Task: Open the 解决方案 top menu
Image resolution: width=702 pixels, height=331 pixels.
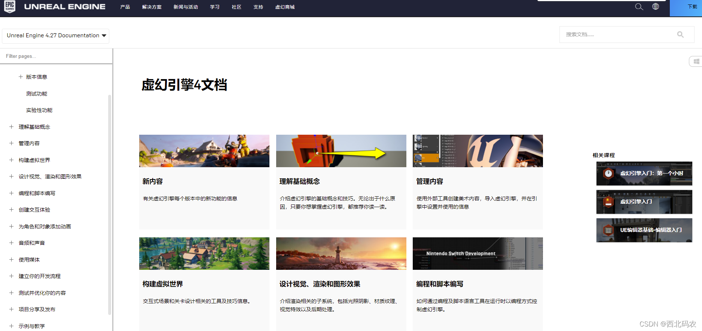Action: coord(152,7)
